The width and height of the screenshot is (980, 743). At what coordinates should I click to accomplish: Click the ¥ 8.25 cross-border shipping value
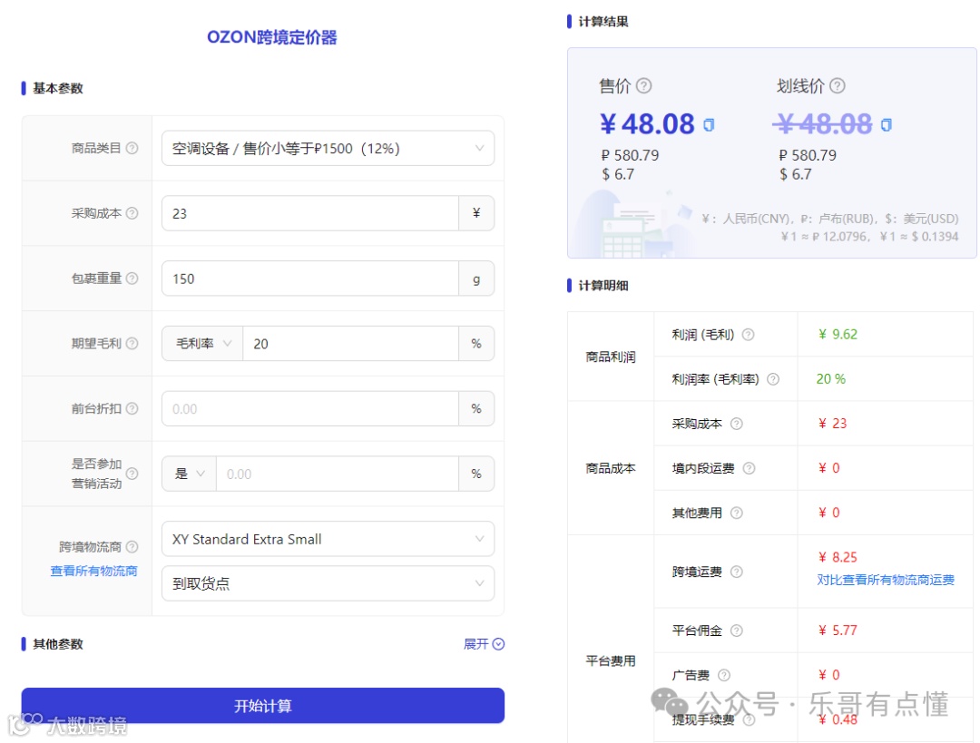point(838,557)
